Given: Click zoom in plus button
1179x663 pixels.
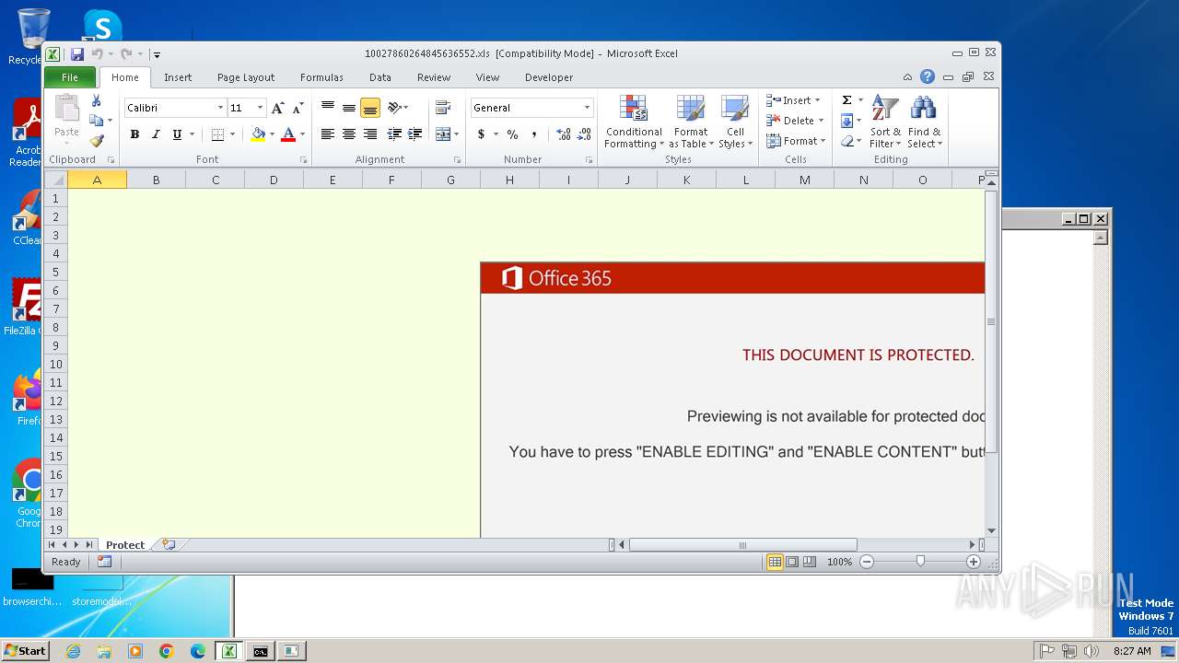Looking at the screenshot, I should pos(974,562).
